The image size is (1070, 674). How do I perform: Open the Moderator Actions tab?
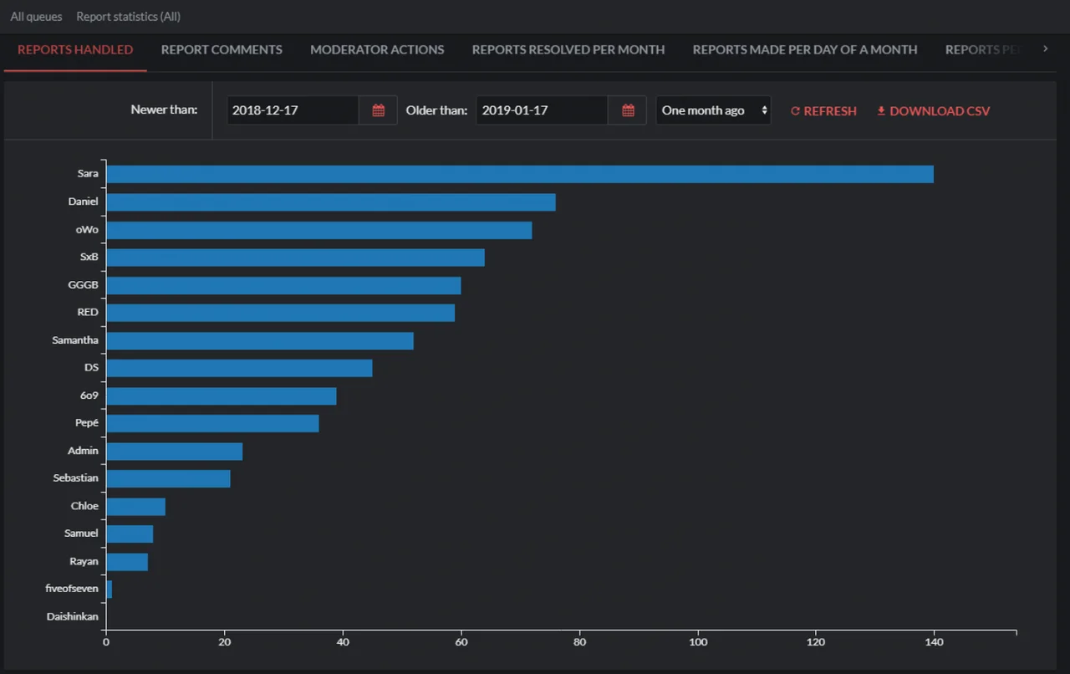(x=377, y=50)
